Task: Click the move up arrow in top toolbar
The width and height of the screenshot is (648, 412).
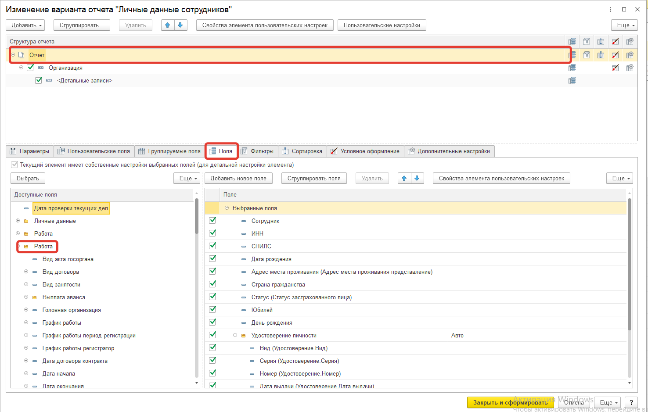Action: 167,25
